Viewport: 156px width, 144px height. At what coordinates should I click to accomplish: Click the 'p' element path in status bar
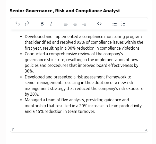tap(13, 129)
